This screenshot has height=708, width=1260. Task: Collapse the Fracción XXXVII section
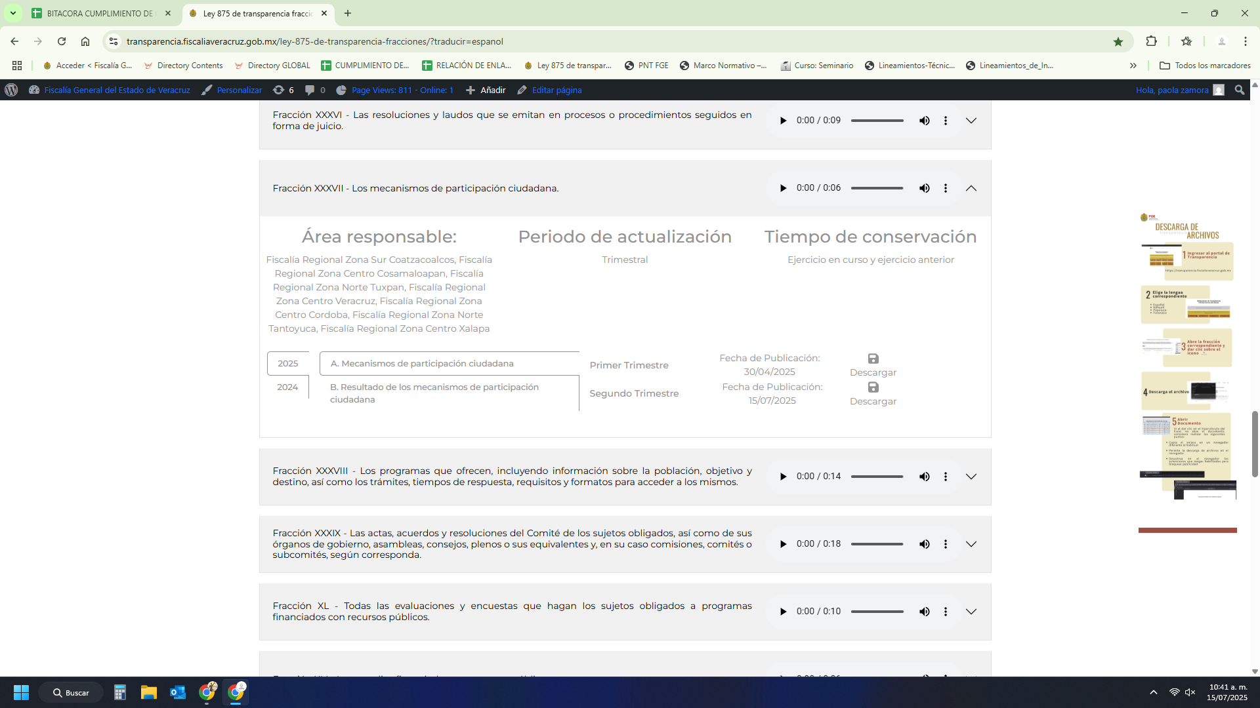[x=971, y=188]
